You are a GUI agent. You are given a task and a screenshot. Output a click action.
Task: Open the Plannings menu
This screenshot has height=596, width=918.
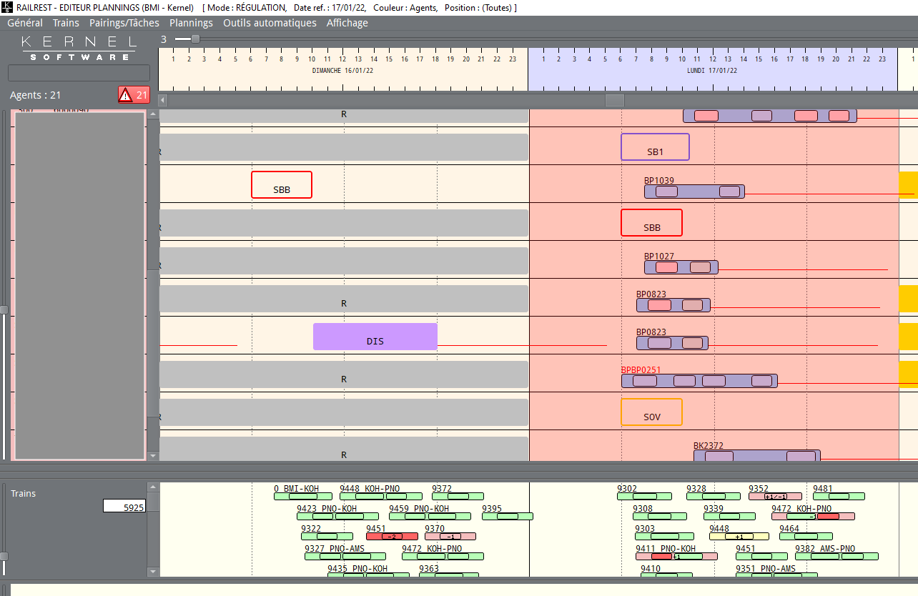click(x=191, y=23)
